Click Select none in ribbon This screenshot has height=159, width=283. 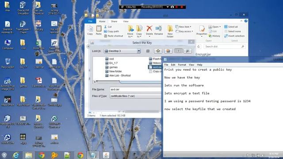(233, 31)
